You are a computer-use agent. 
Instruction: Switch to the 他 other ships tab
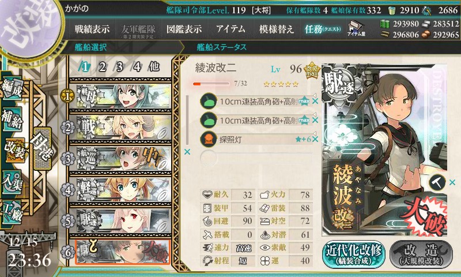point(154,67)
